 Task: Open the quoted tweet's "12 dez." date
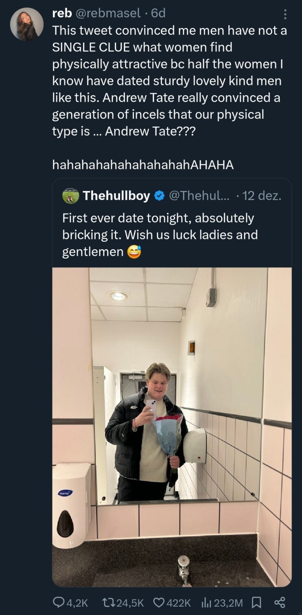tap(262, 195)
